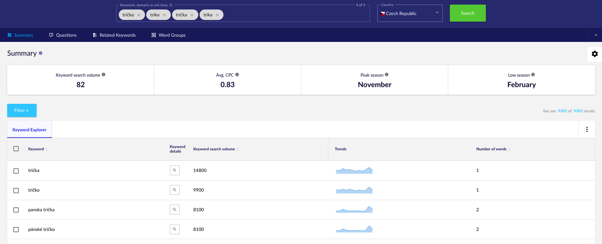Click the Related Keywords document icon
The width and height of the screenshot is (602, 244).
pyautogui.click(x=95, y=35)
